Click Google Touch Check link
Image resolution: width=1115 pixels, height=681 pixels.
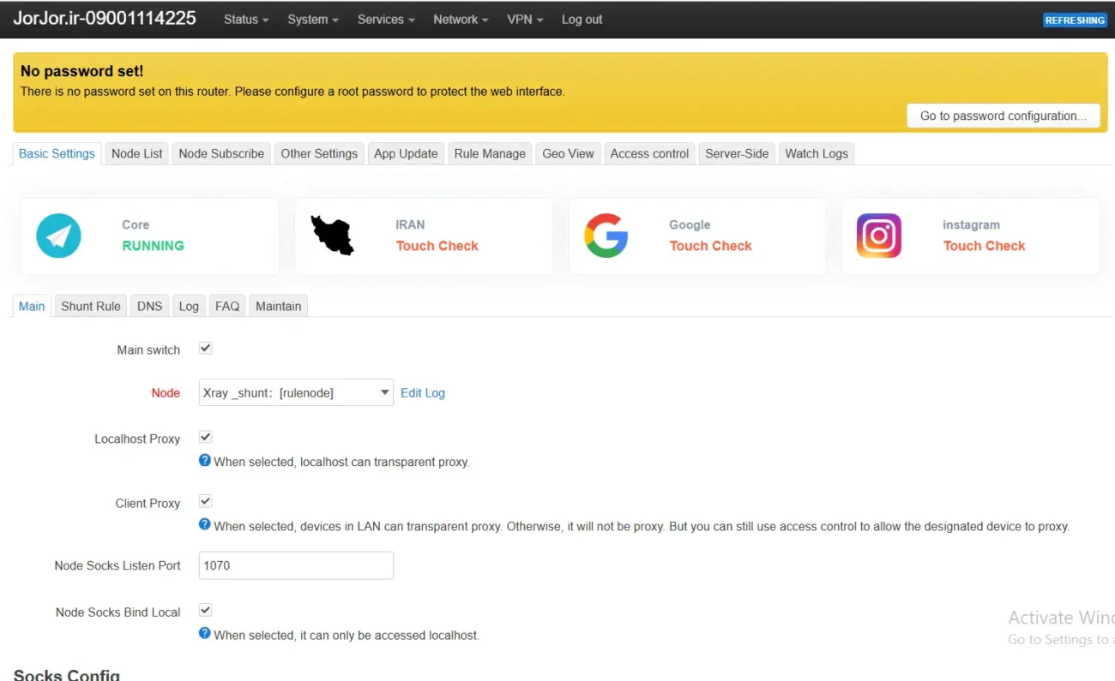tap(711, 246)
